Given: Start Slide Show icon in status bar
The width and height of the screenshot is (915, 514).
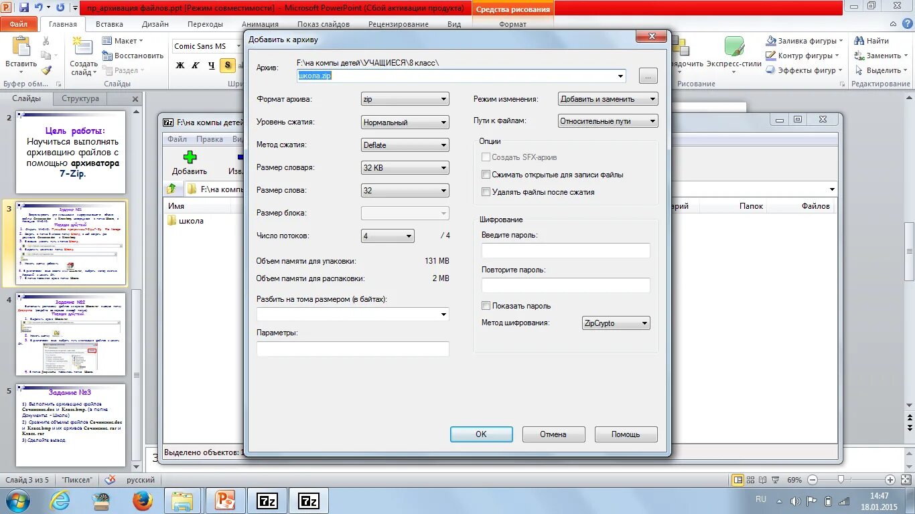Looking at the screenshot, I should click(776, 480).
